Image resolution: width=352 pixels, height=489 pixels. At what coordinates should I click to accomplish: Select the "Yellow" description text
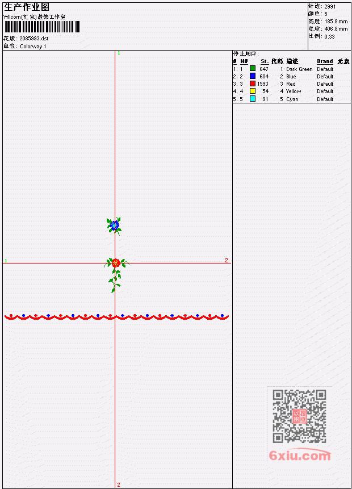coord(294,91)
